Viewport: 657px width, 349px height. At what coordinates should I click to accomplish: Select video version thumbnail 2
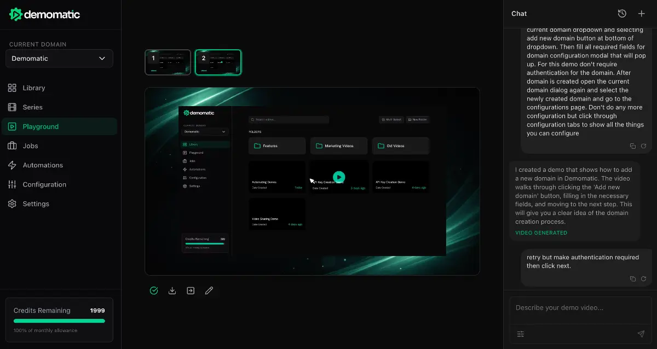[218, 62]
